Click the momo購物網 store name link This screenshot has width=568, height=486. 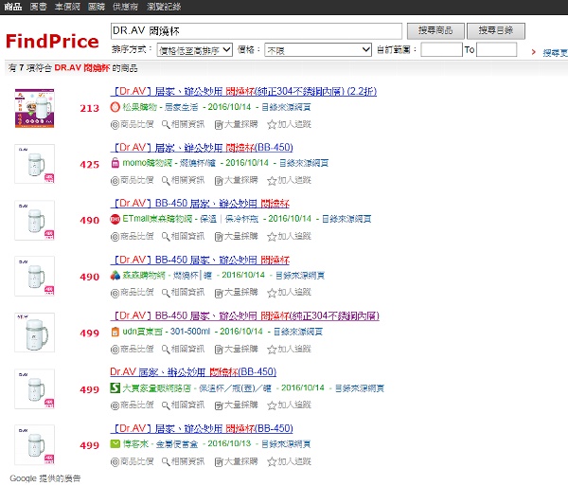point(147,163)
